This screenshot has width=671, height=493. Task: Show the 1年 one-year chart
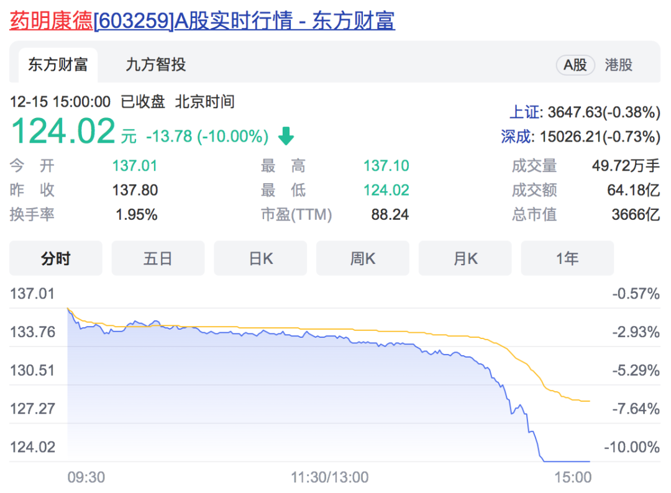[x=567, y=258]
